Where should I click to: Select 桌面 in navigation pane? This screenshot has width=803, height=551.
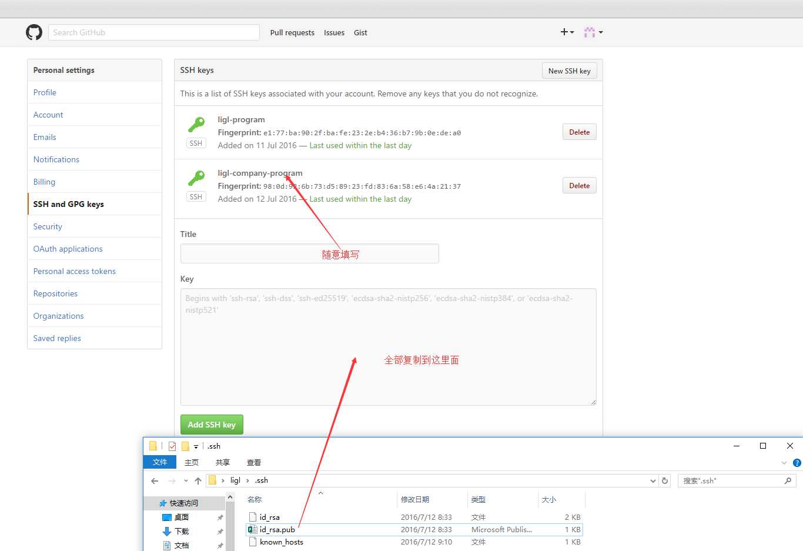pyautogui.click(x=181, y=517)
